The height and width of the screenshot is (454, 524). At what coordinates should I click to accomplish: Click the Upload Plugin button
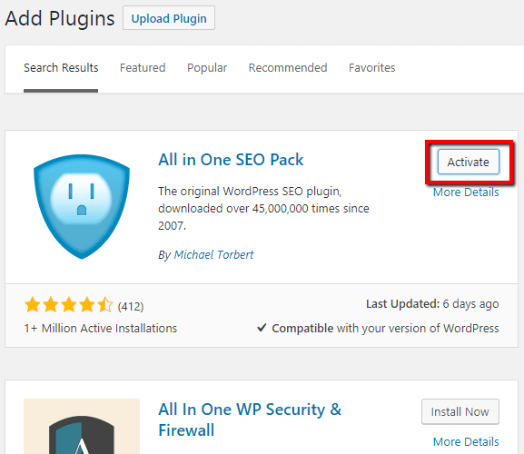(169, 18)
